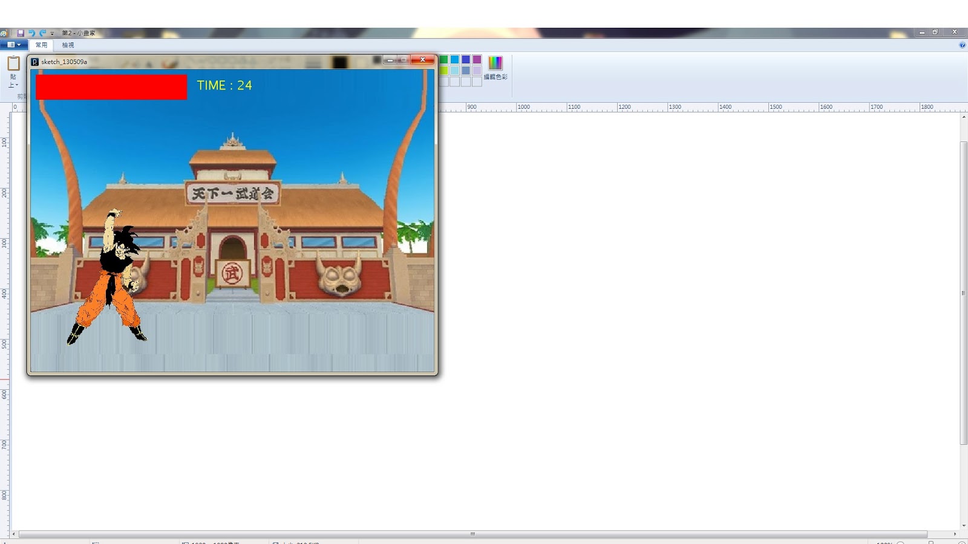Click the horizontal scrollbar left arrow
This screenshot has width=968, height=544.
(14, 534)
